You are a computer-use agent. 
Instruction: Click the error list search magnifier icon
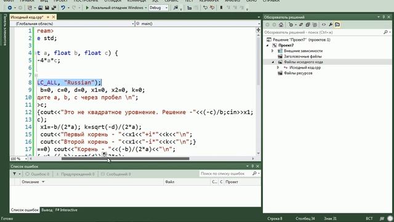pos(254,173)
